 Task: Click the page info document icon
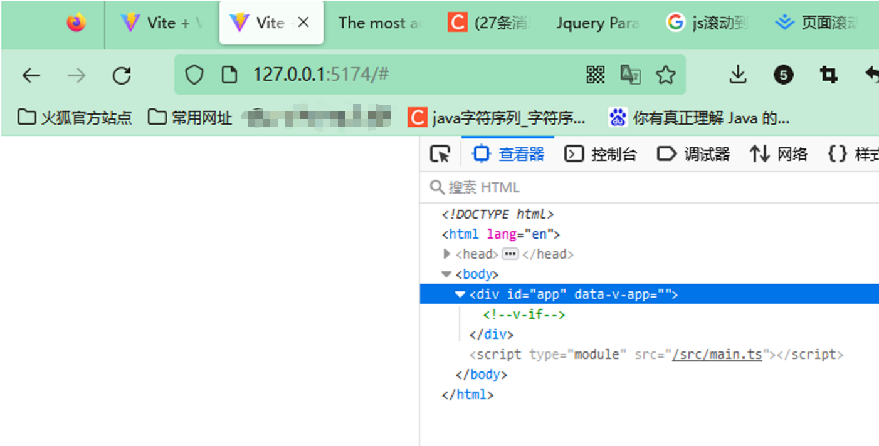pos(230,75)
